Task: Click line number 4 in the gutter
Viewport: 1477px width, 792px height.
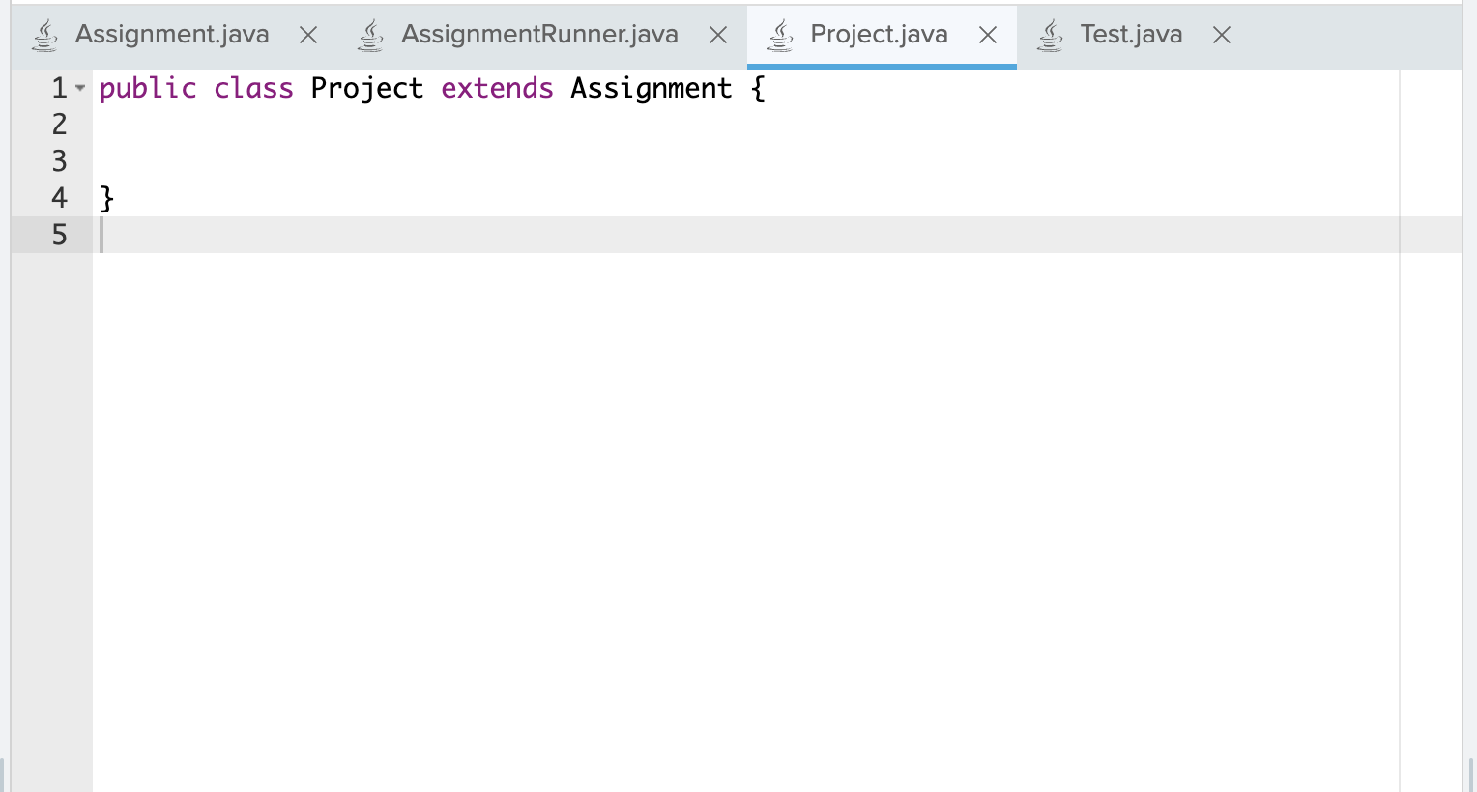Action: (59, 197)
